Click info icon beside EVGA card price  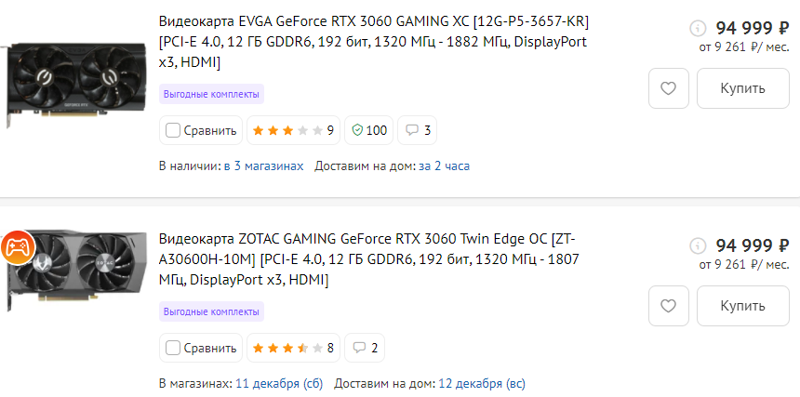pyautogui.click(x=698, y=28)
